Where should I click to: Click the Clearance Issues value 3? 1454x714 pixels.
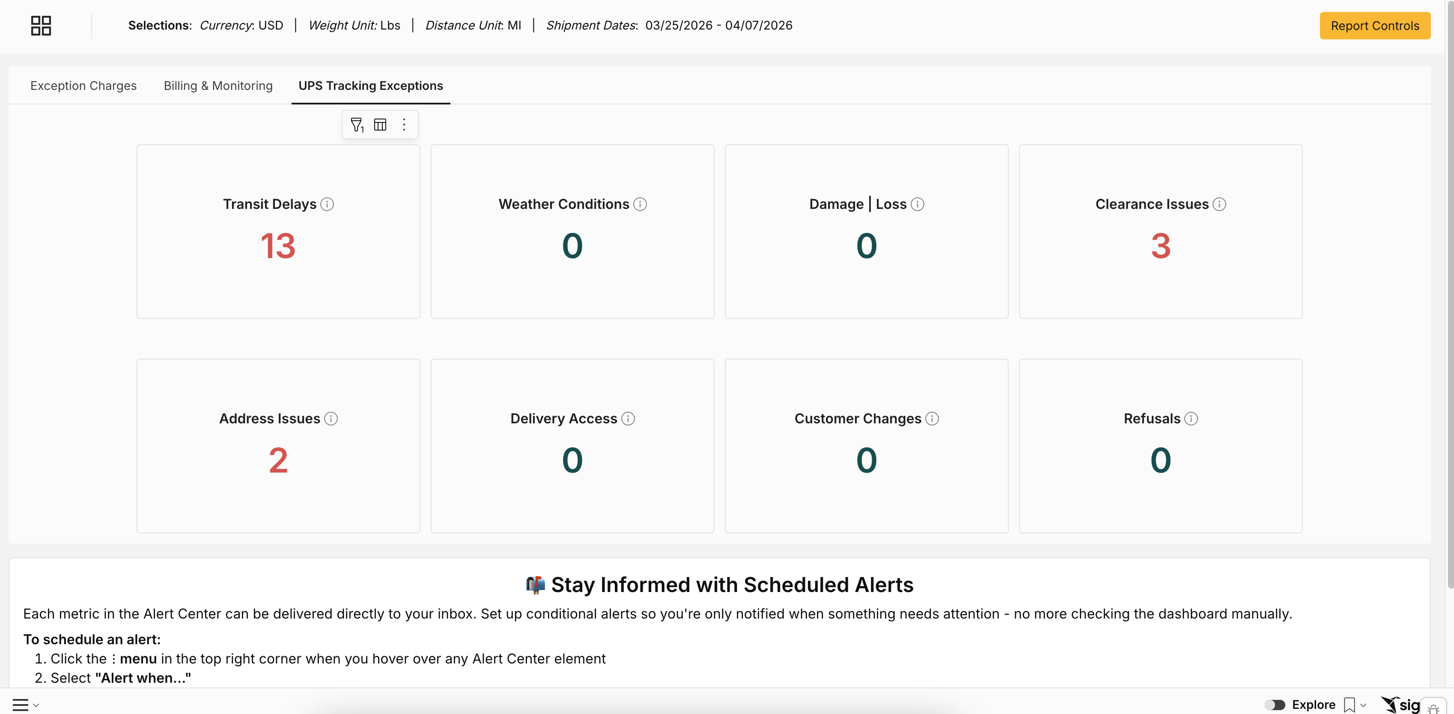click(x=1160, y=246)
